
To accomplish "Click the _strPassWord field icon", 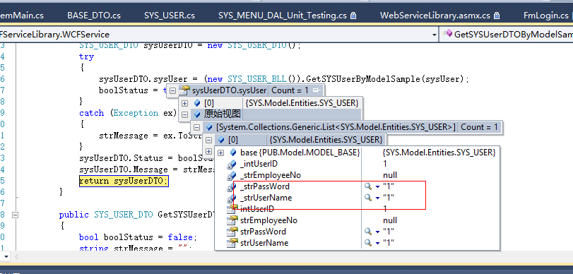I will point(232,186).
